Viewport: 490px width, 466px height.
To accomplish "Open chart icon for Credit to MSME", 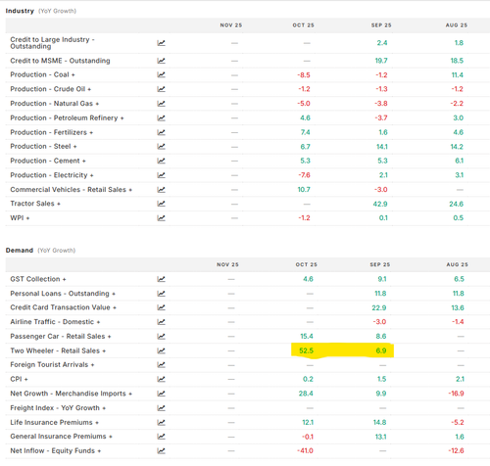I will click(x=161, y=61).
